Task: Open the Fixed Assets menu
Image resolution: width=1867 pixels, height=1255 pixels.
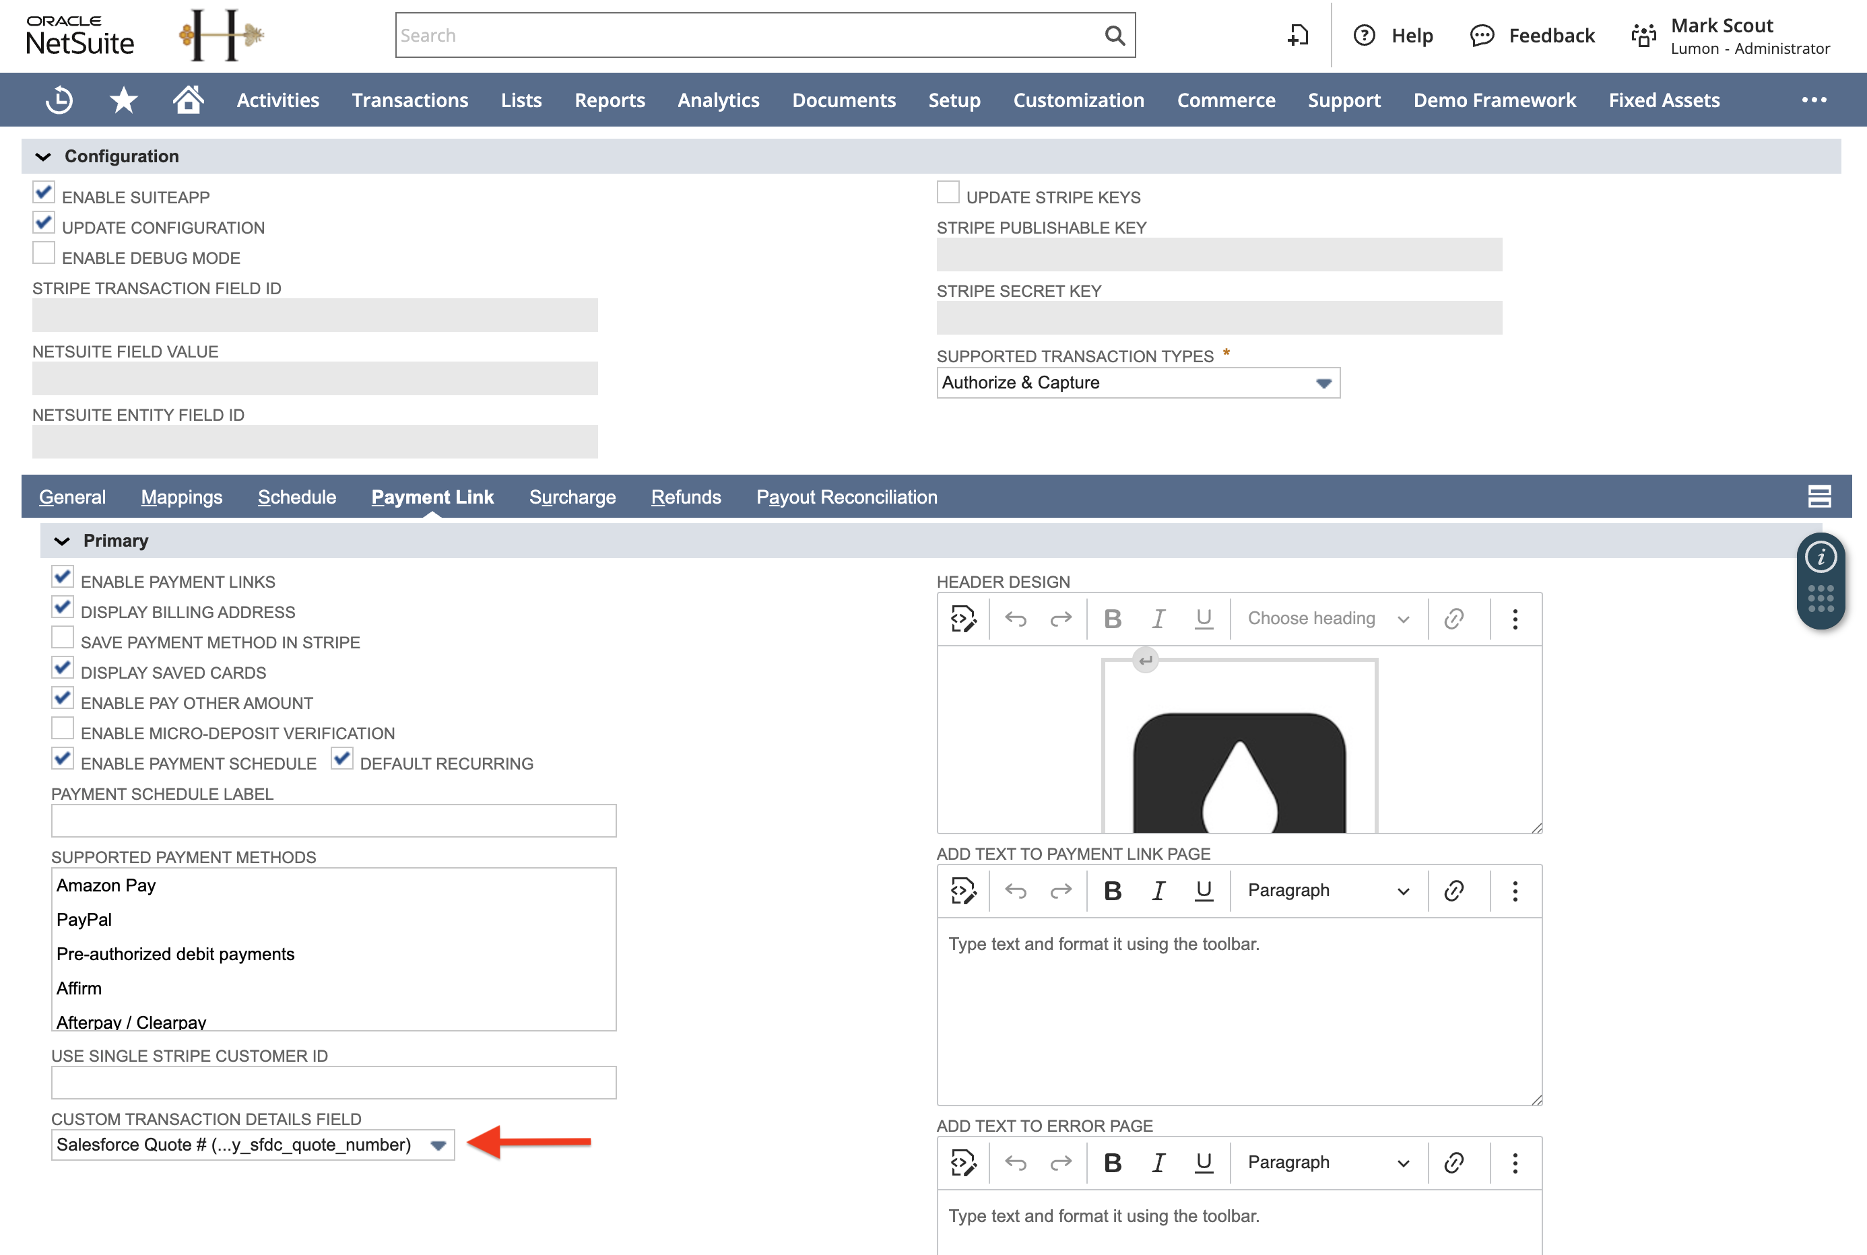Action: coord(1664,100)
